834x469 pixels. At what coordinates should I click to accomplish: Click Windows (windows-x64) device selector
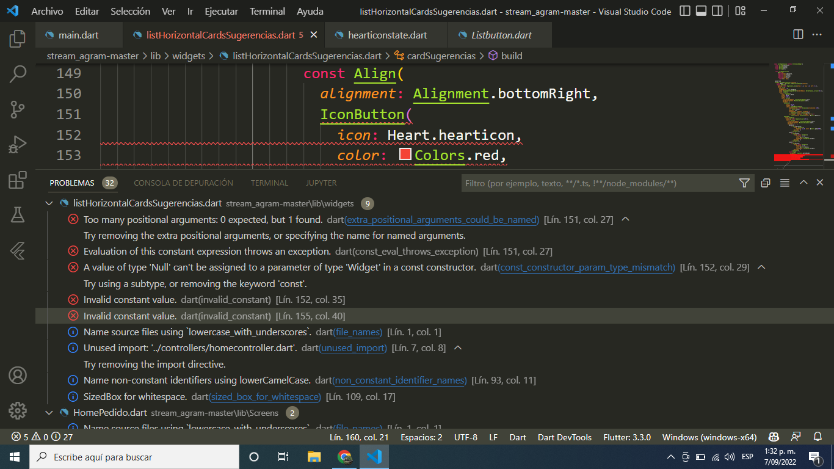pyautogui.click(x=709, y=437)
